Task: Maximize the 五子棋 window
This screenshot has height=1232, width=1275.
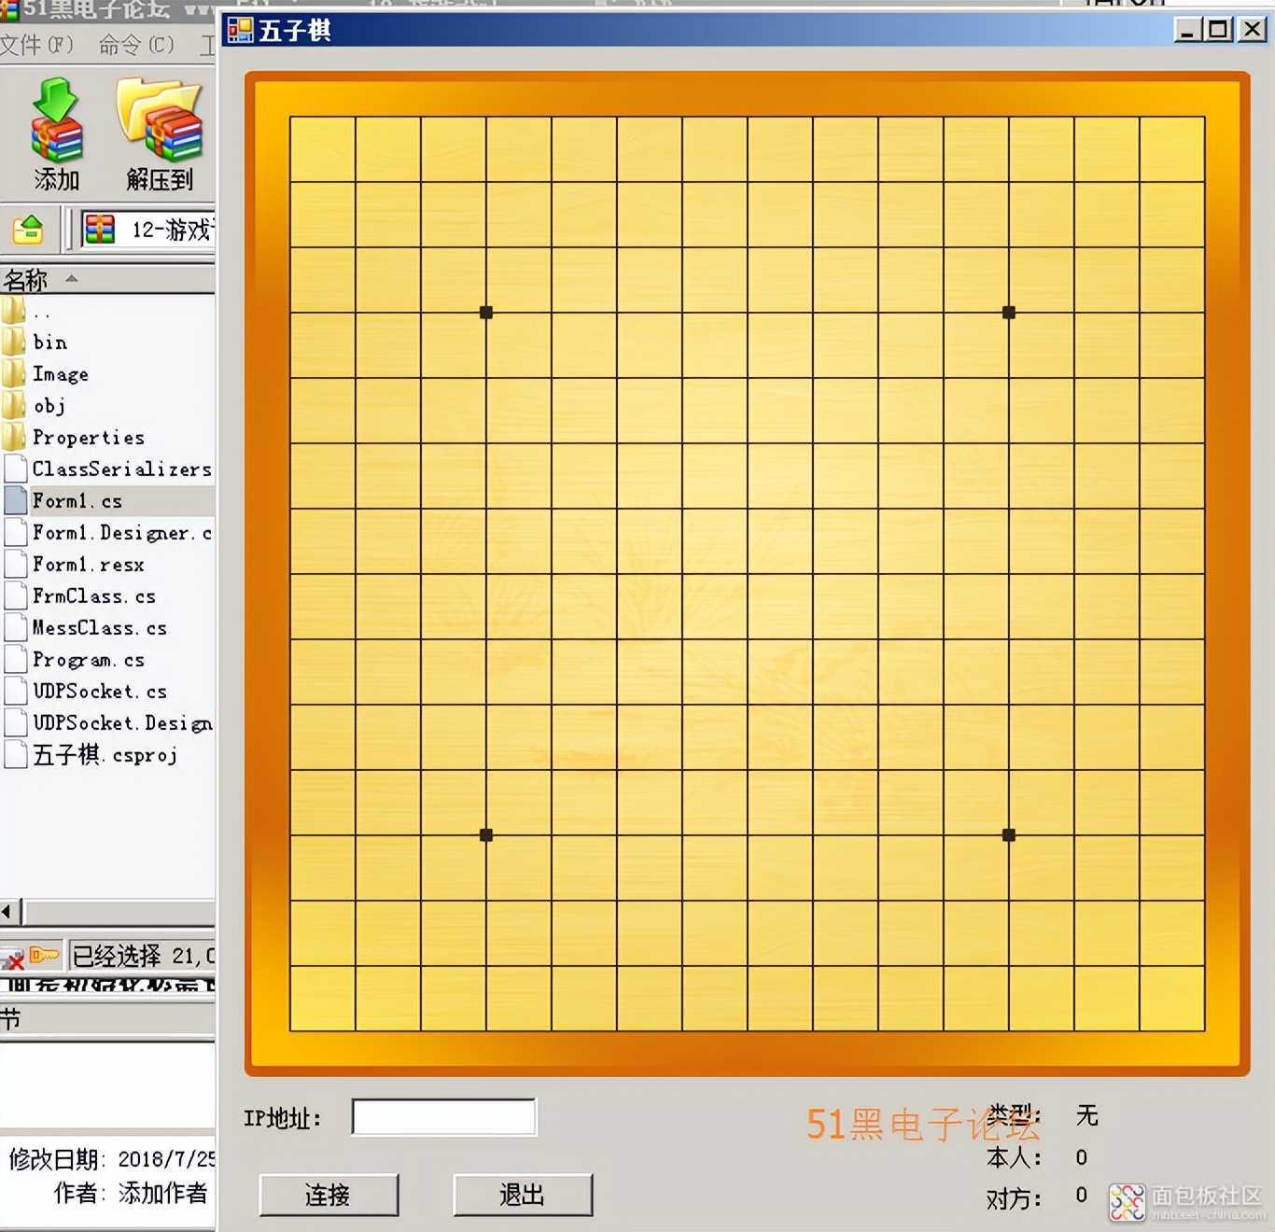Action: 1219,30
